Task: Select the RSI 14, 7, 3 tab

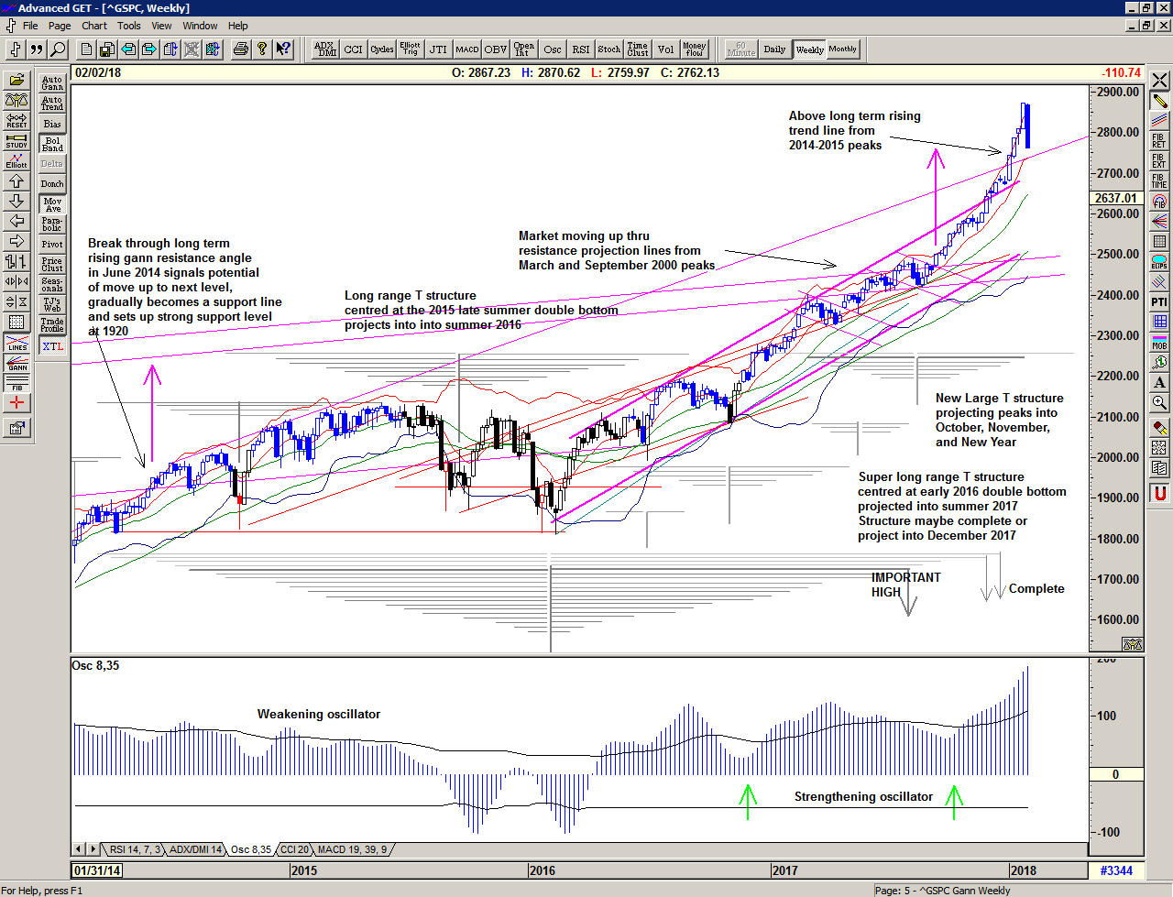Action: point(135,849)
